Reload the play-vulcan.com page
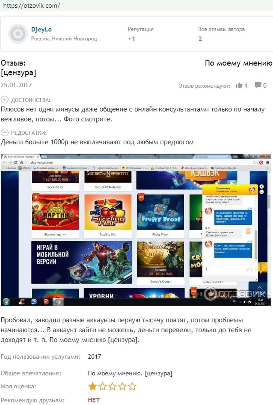 pyautogui.click(x=16, y=162)
